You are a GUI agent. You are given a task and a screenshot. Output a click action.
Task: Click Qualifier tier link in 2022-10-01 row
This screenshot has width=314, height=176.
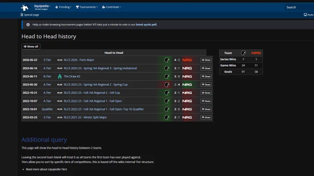pyautogui.click(x=47, y=109)
